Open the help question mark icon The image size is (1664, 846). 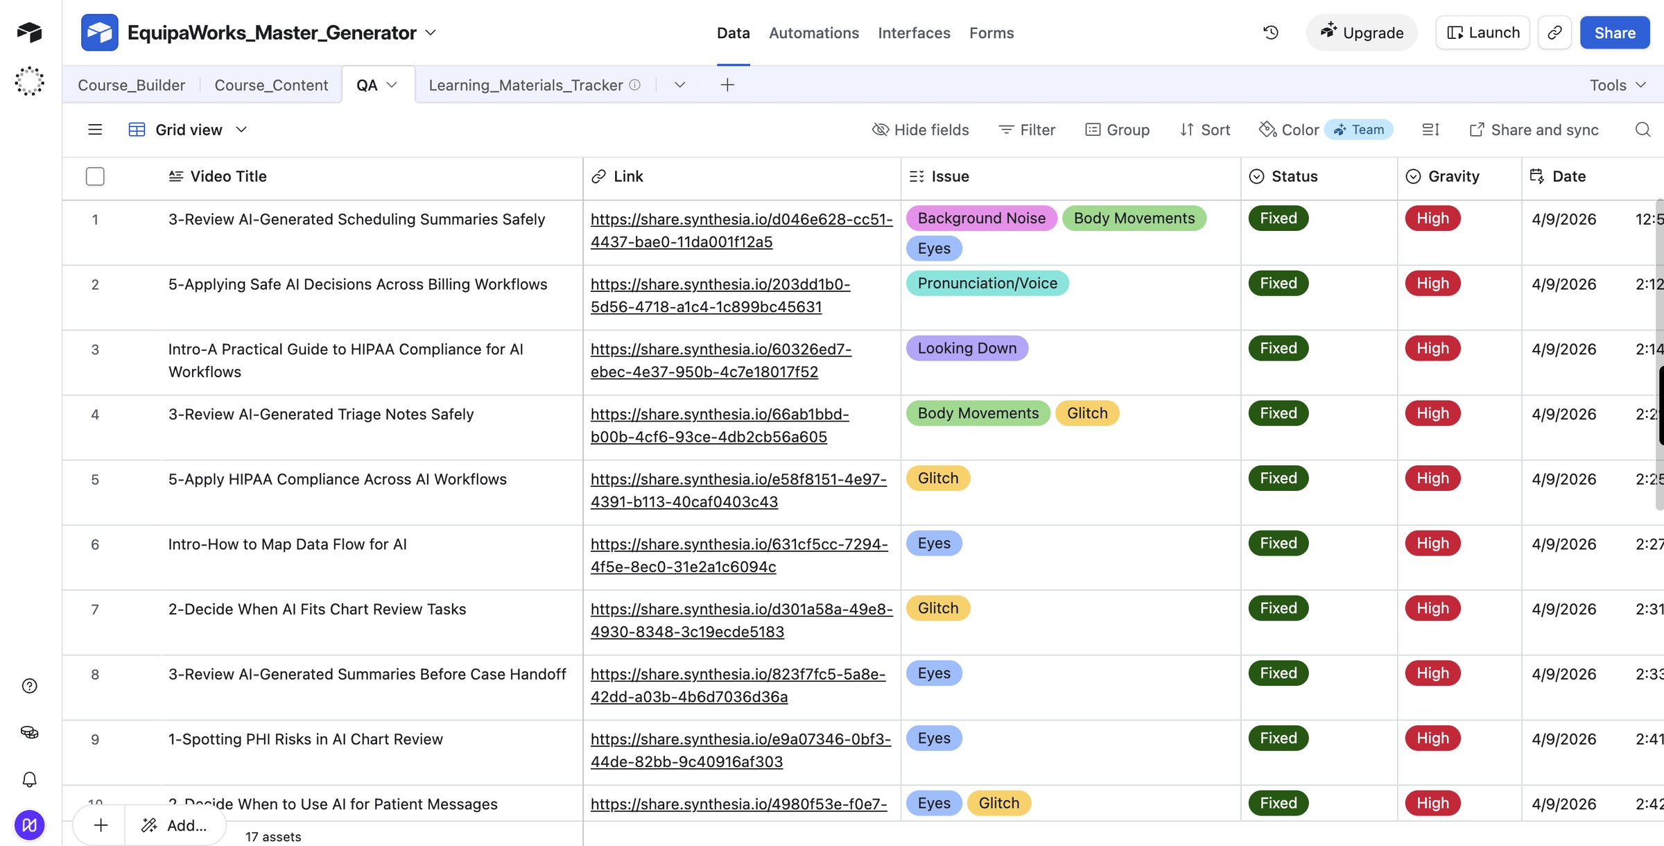point(29,686)
